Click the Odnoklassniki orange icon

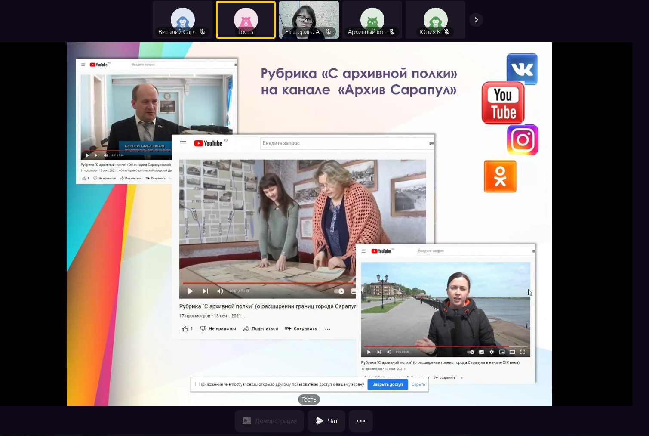click(500, 176)
